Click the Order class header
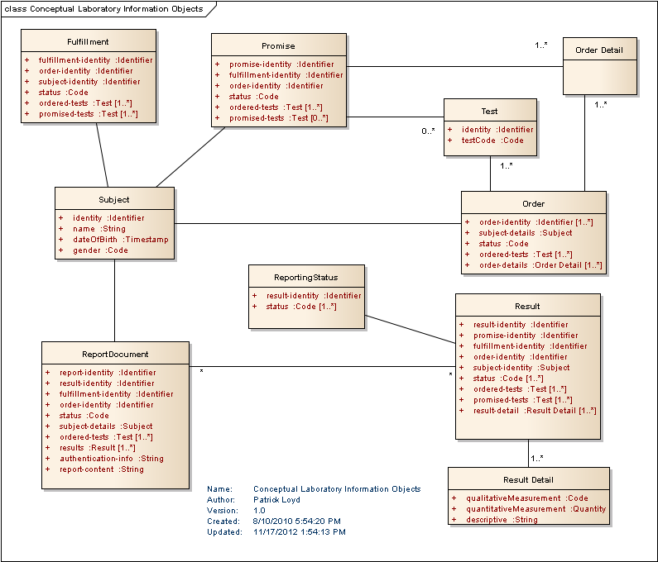Viewport: 658px width, 562px height. pos(533,203)
